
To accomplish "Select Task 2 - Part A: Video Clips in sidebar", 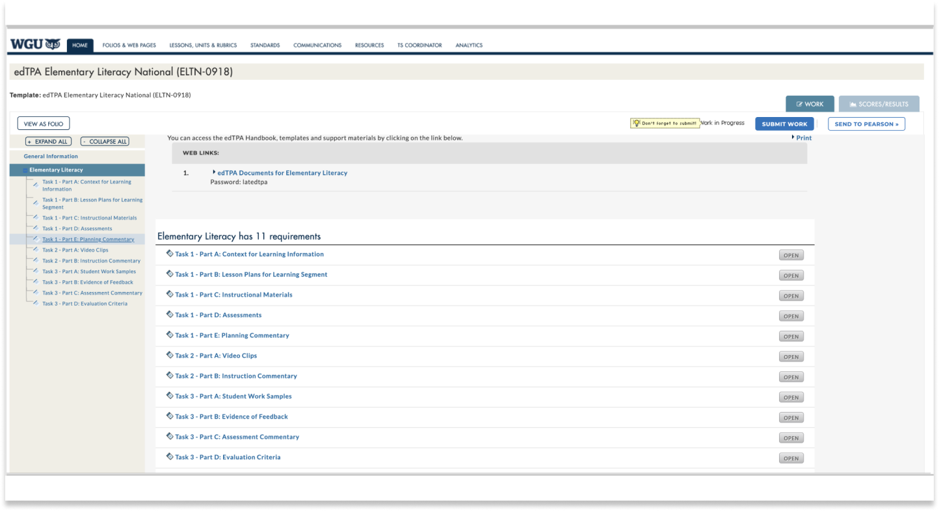I will pyautogui.click(x=75, y=250).
